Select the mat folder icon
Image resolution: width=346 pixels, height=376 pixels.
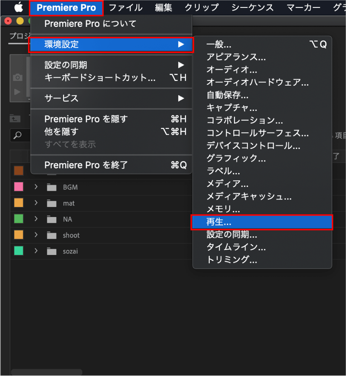[52, 203]
